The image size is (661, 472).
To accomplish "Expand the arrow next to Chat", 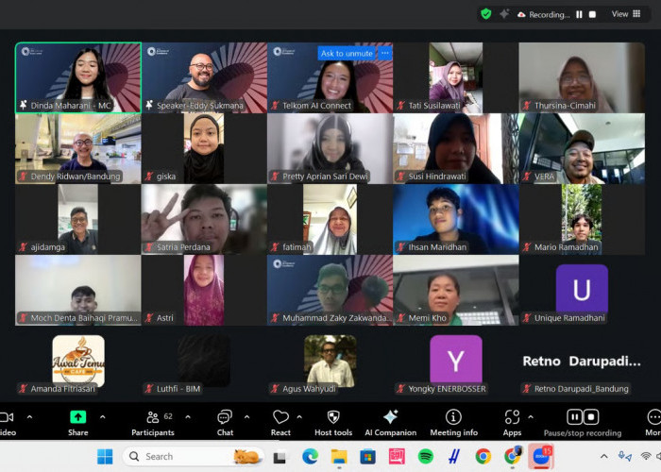I will pos(246,416).
